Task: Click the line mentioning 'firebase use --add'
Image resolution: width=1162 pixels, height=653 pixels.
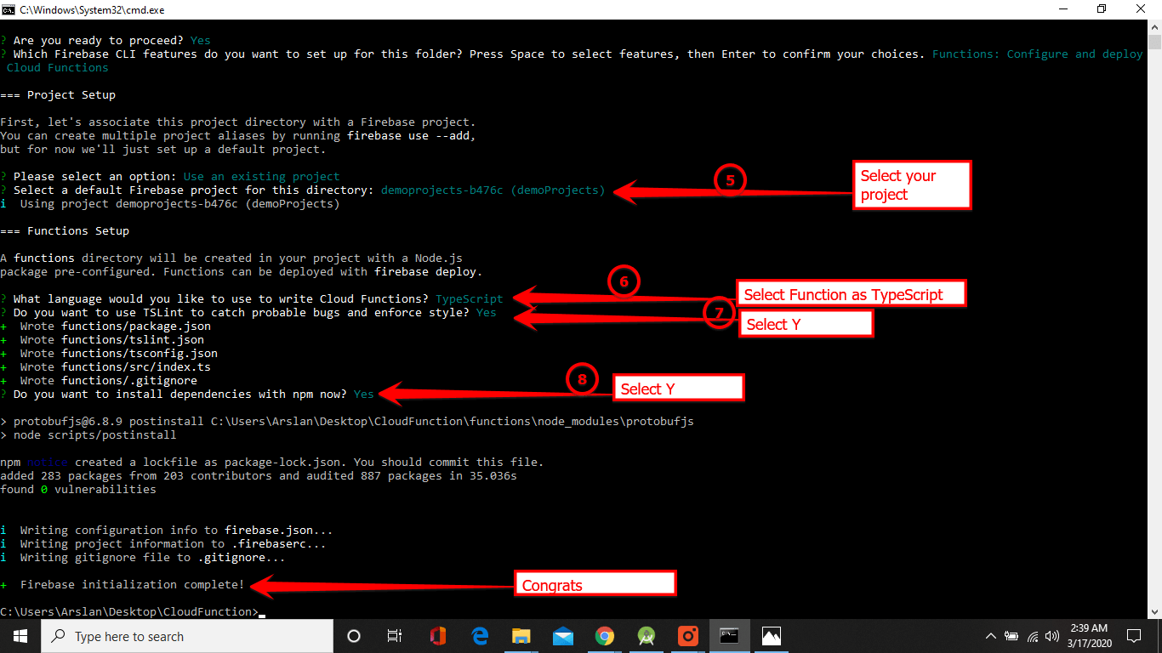Action: [x=238, y=135]
